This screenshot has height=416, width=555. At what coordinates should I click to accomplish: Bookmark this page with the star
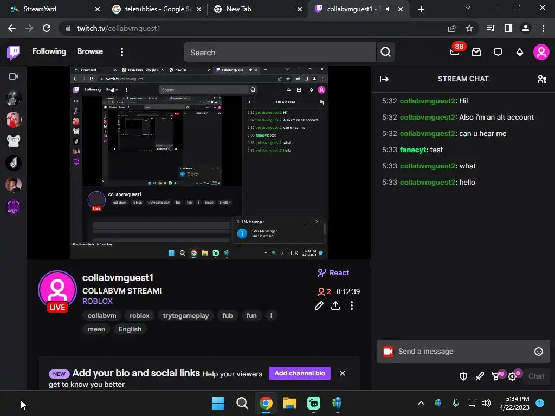[469, 28]
